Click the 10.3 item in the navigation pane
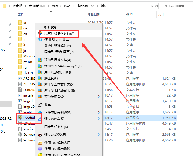193x156 pixels. click(3, 131)
